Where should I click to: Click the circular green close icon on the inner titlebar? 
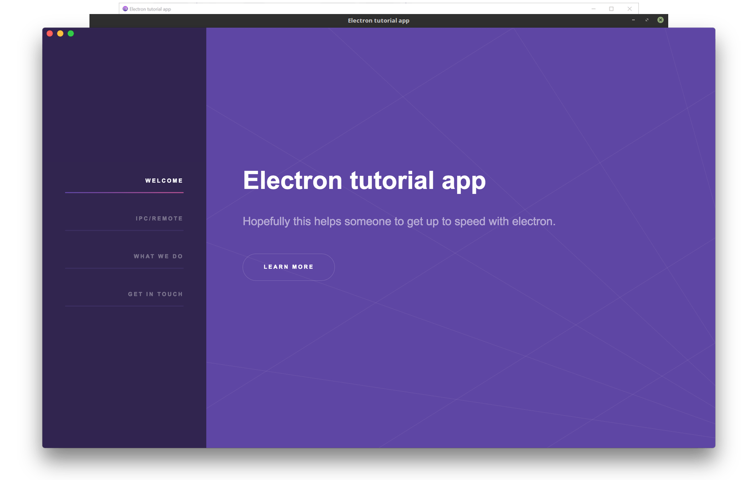(x=660, y=20)
